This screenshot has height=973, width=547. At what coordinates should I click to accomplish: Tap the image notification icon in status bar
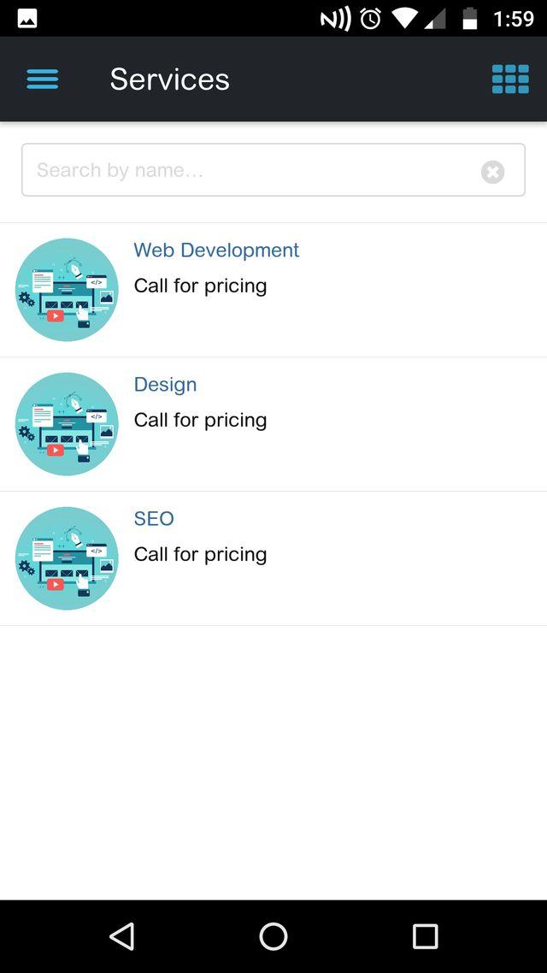point(27,18)
